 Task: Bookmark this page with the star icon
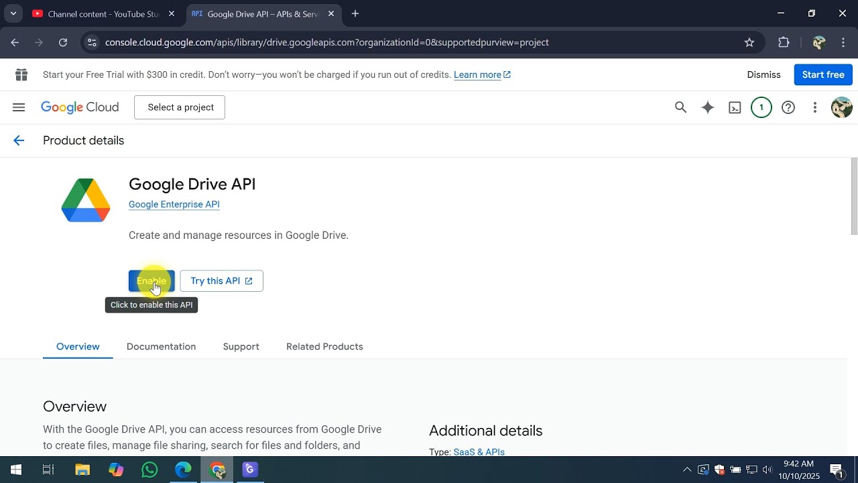click(749, 42)
